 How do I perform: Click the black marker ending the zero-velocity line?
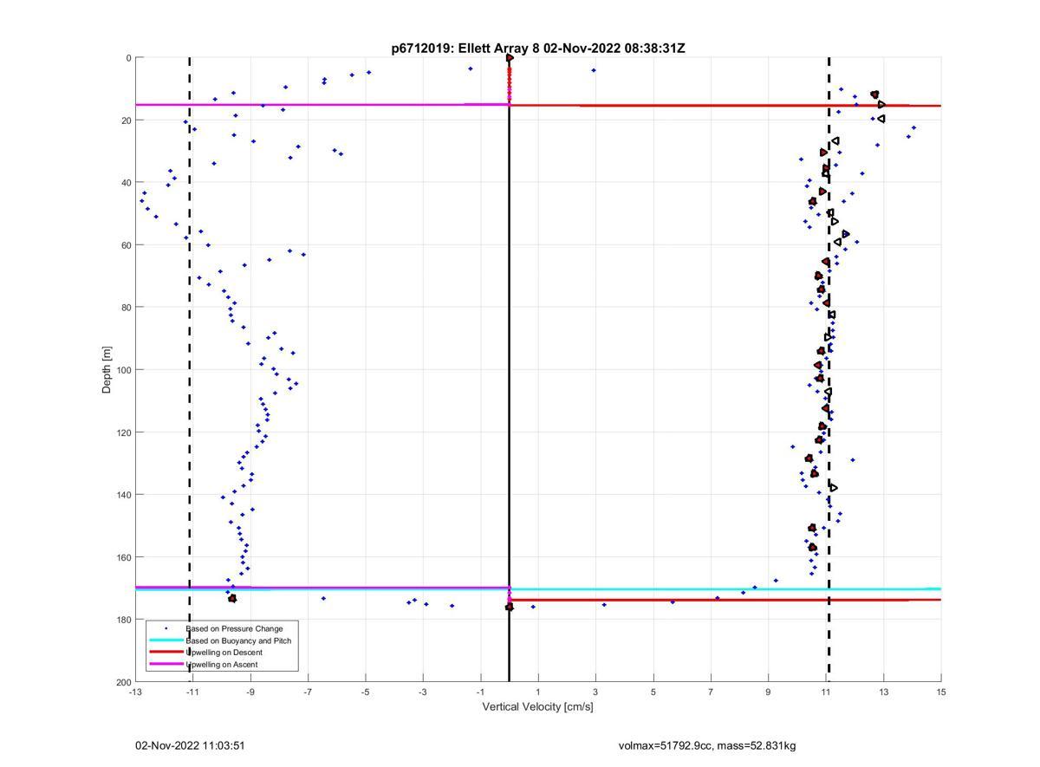coord(509,607)
